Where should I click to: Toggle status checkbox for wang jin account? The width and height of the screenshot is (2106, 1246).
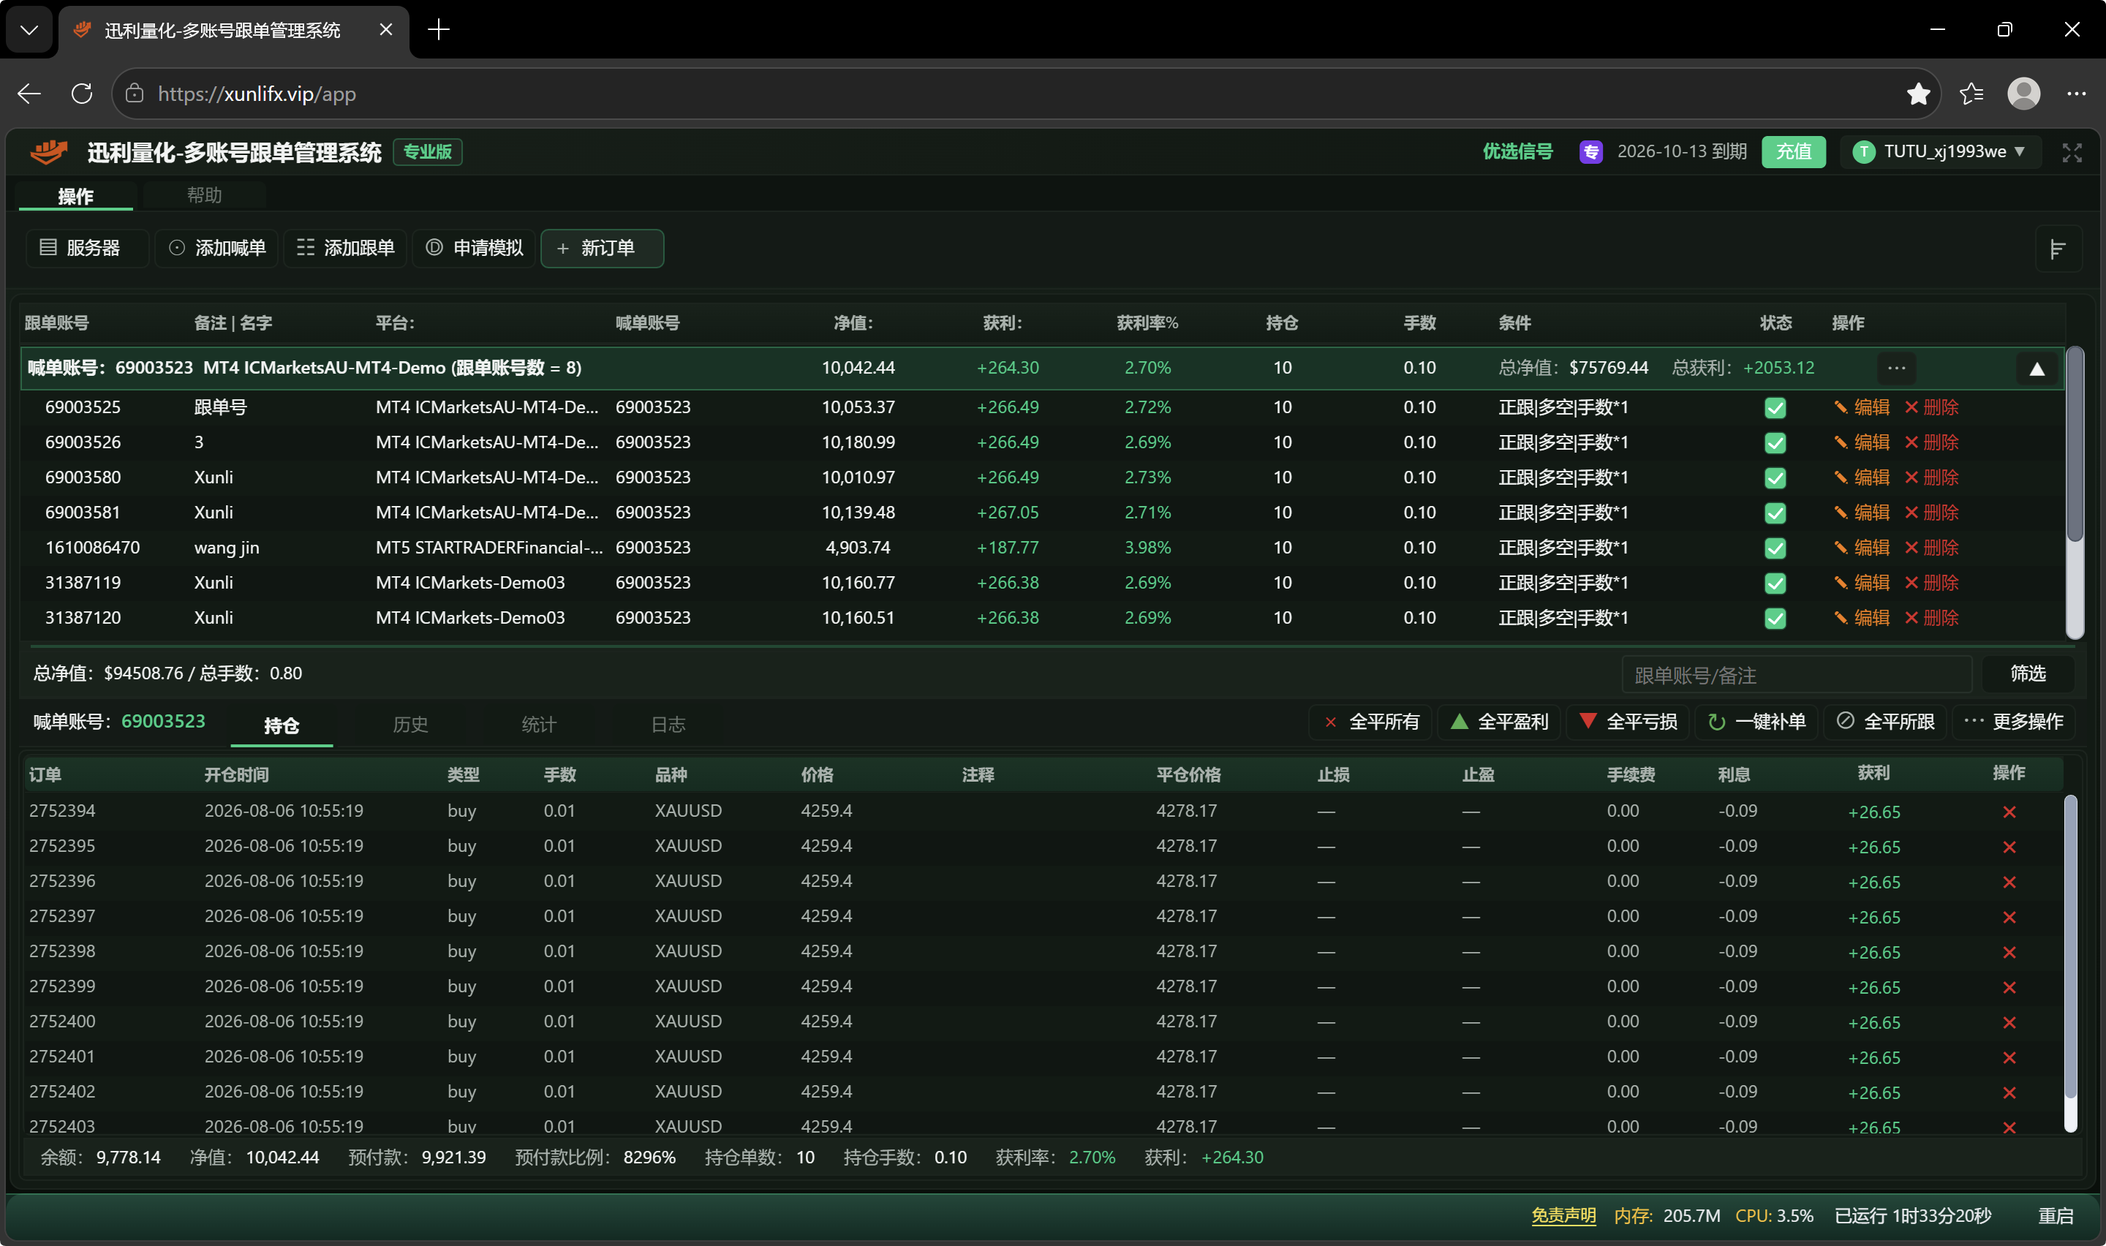pos(1775,548)
